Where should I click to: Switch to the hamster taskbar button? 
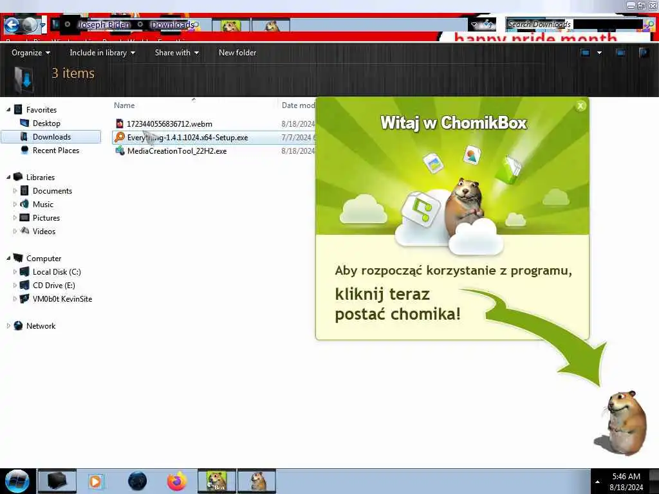point(257,481)
